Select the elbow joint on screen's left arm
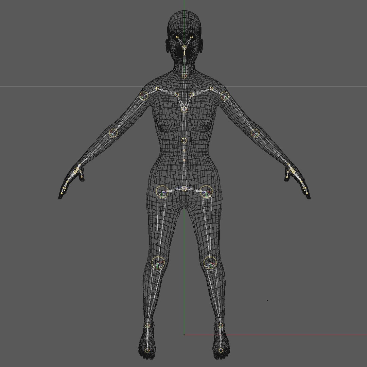The width and height of the screenshot is (367, 367). coord(113,134)
